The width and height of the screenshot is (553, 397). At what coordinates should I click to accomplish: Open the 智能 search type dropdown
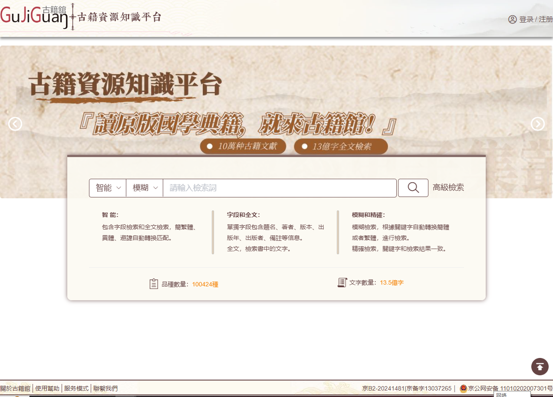[108, 188]
